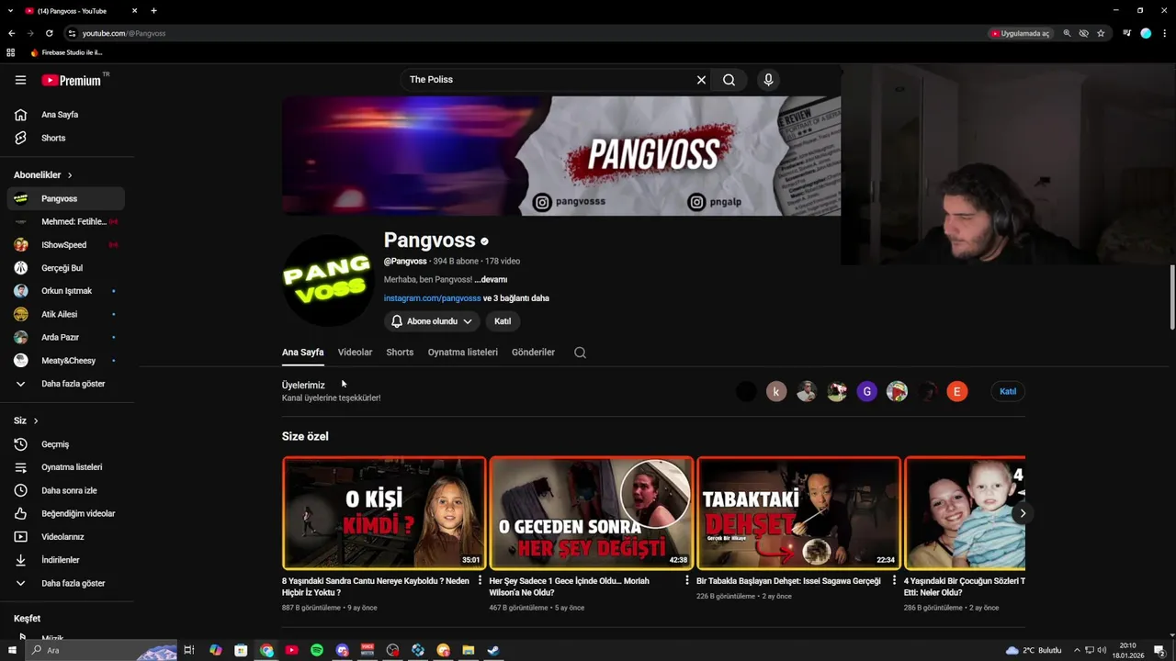Open Orkun Işıtmak subscription channel
The width and height of the screenshot is (1176, 661).
65,291
